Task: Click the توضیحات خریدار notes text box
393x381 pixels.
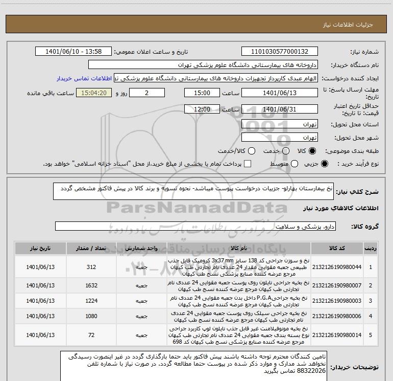Action: tap(194, 366)
